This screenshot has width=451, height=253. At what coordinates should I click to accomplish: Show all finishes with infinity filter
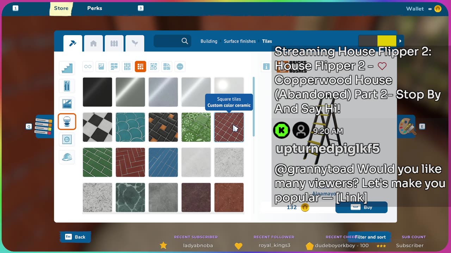(x=88, y=66)
